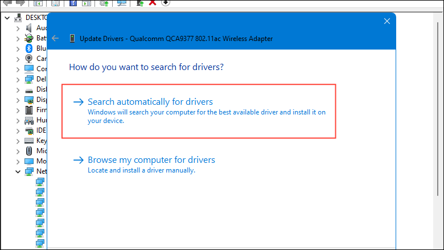The image size is (444, 250).
Task: Expand the Disk drives category chevron
Action: [x=18, y=90]
